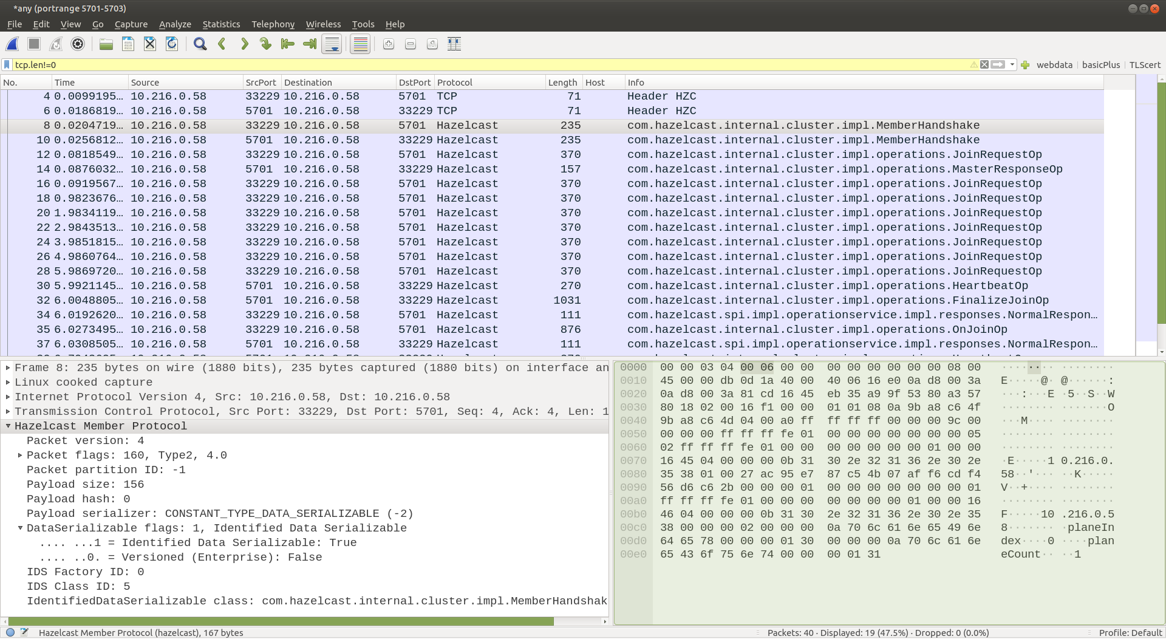
Task: Apply the display filter arrow
Action: 998,65
